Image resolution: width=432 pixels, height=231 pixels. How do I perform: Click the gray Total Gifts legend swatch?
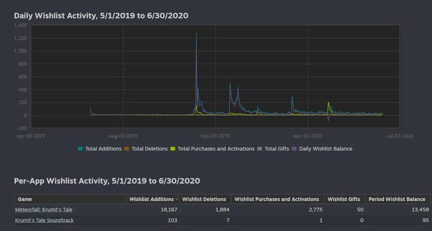coord(260,149)
